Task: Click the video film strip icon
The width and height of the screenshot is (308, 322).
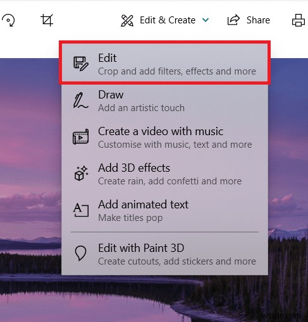Action: point(81,137)
